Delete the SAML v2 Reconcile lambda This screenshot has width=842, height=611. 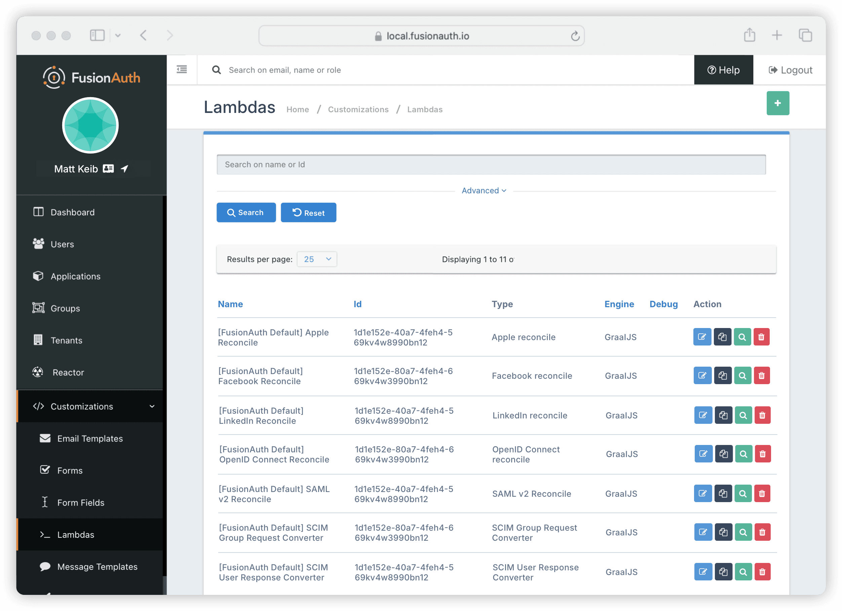click(763, 493)
